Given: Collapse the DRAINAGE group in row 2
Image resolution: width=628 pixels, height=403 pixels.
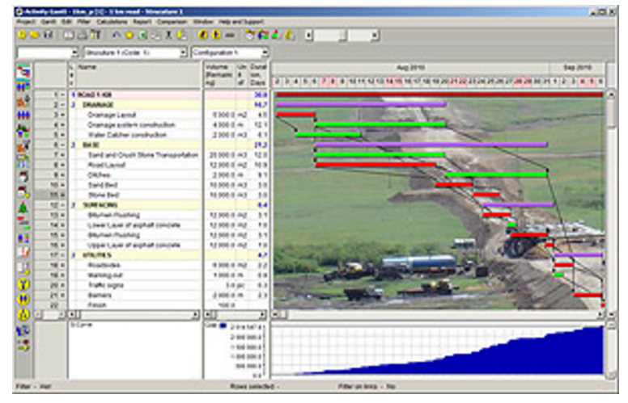Looking at the screenshot, I should pos(63,105).
